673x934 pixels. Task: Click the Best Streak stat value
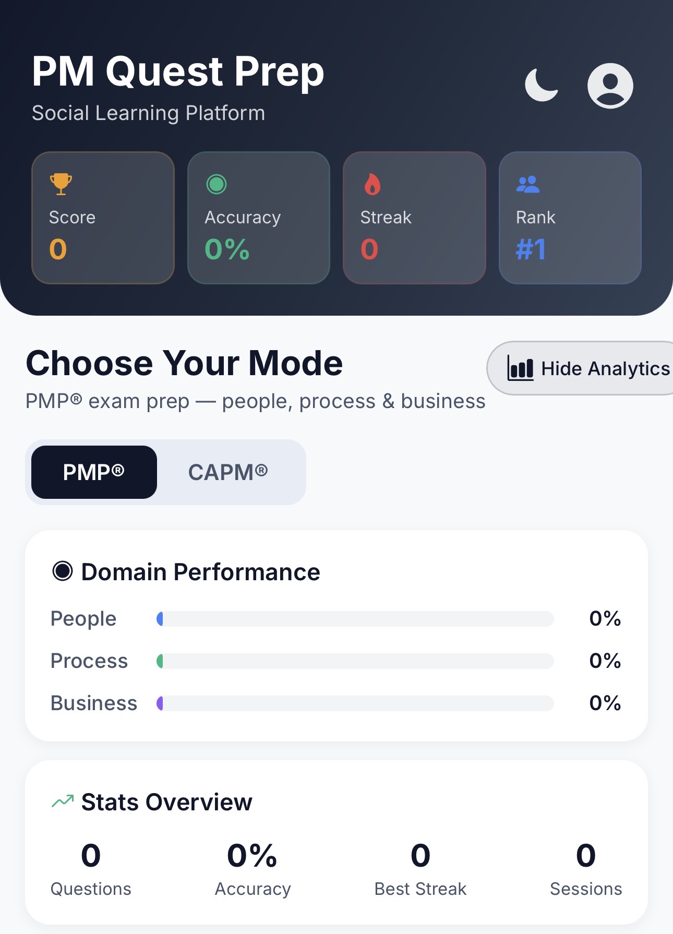tap(420, 856)
